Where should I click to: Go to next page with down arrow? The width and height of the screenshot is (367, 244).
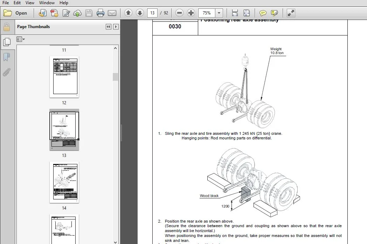pos(140,13)
